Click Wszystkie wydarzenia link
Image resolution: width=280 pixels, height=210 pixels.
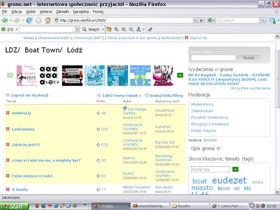point(250,88)
